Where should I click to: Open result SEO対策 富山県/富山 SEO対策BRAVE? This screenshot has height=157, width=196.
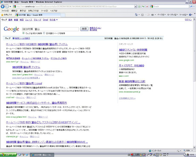click(47, 142)
